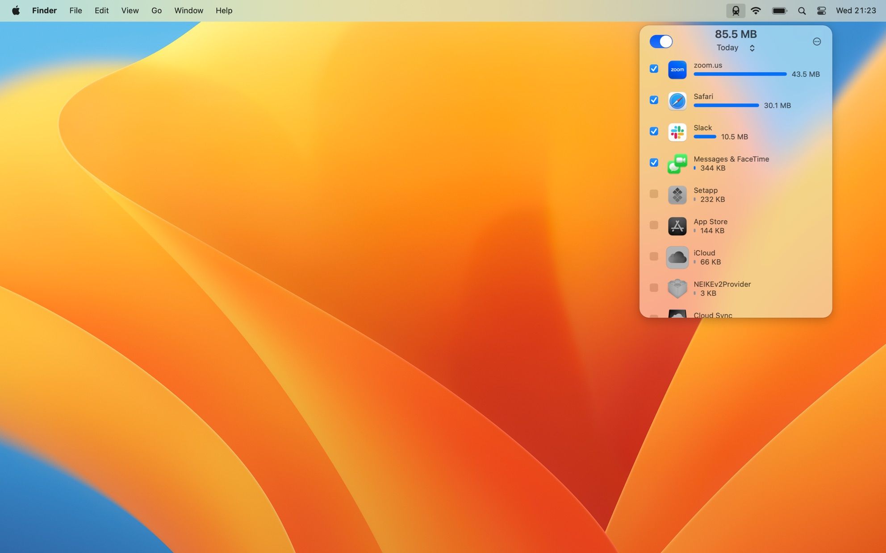The image size is (886, 553).
Task: Click the Messages & FaceTime label
Action: (x=731, y=159)
